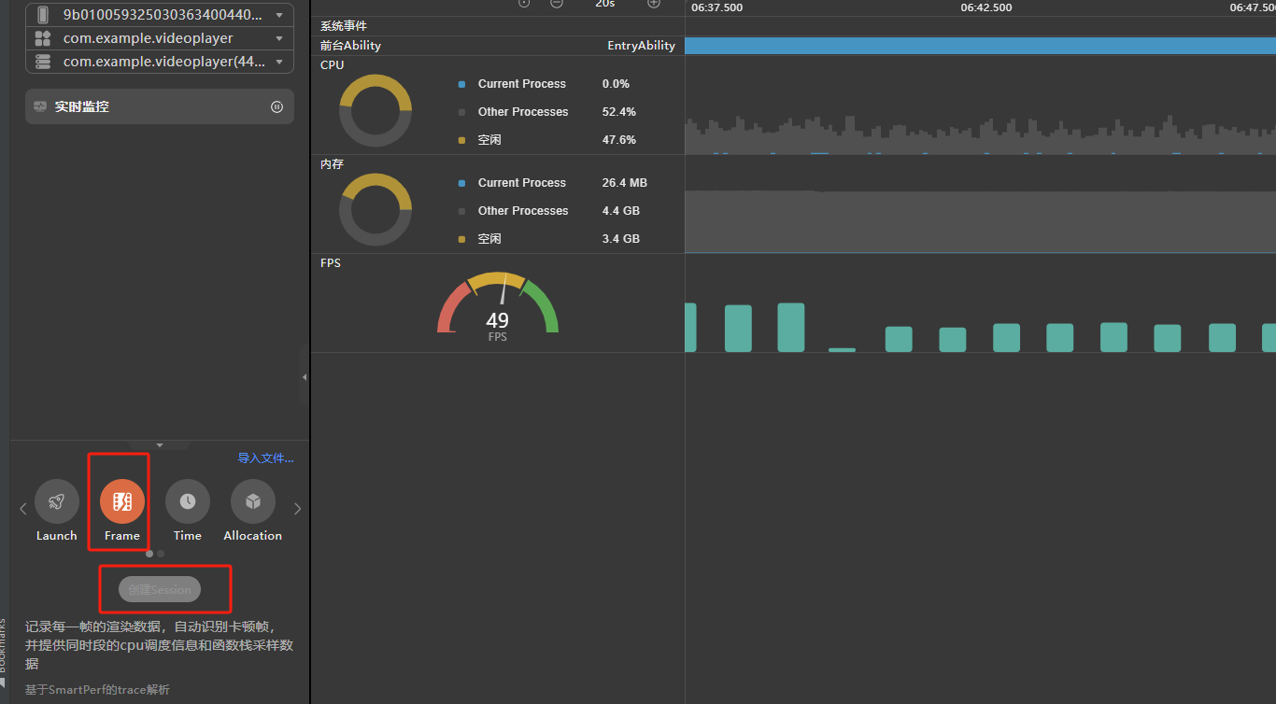Click the 导入文件... link

265,458
